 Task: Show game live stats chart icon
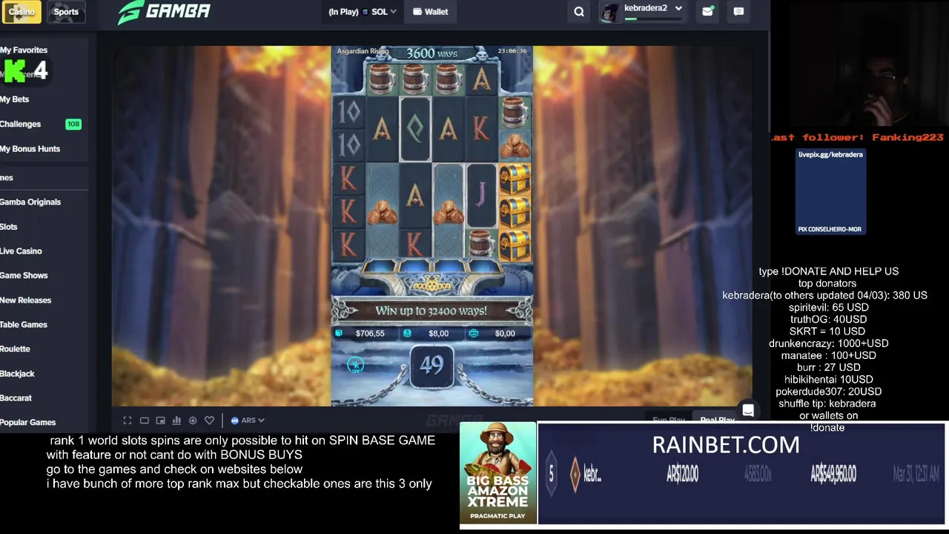tap(176, 421)
